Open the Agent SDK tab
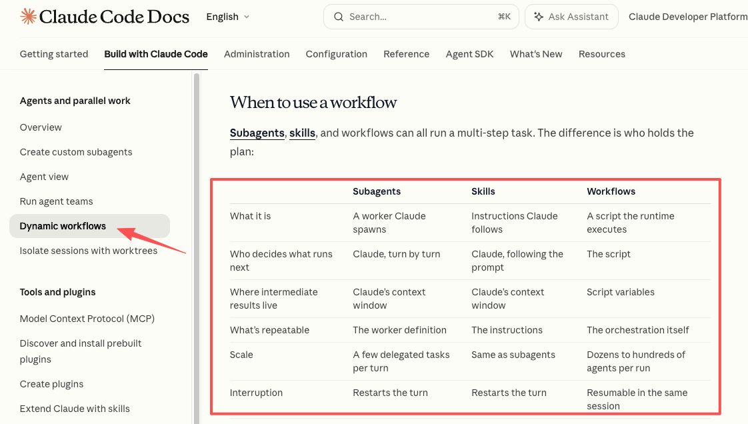Screen dimensions: 748x424 pyautogui.click(x=469, y=54)
